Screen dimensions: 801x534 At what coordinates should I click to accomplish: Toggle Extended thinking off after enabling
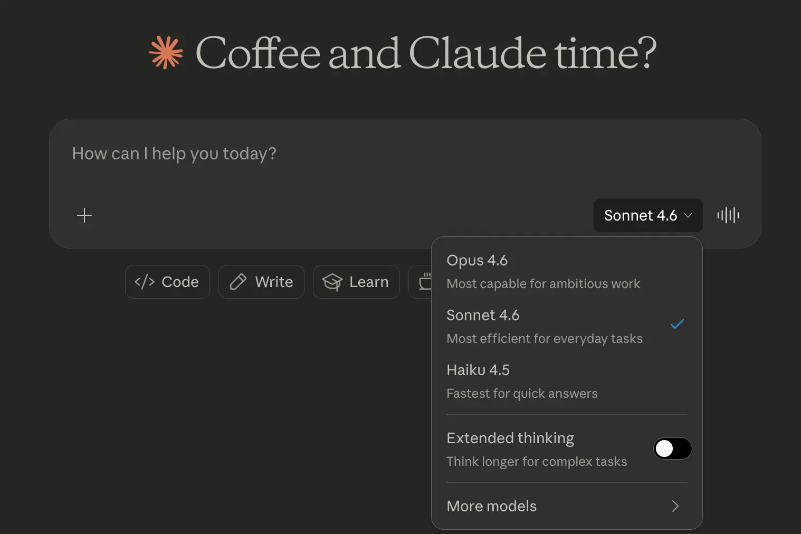(672, 449)
